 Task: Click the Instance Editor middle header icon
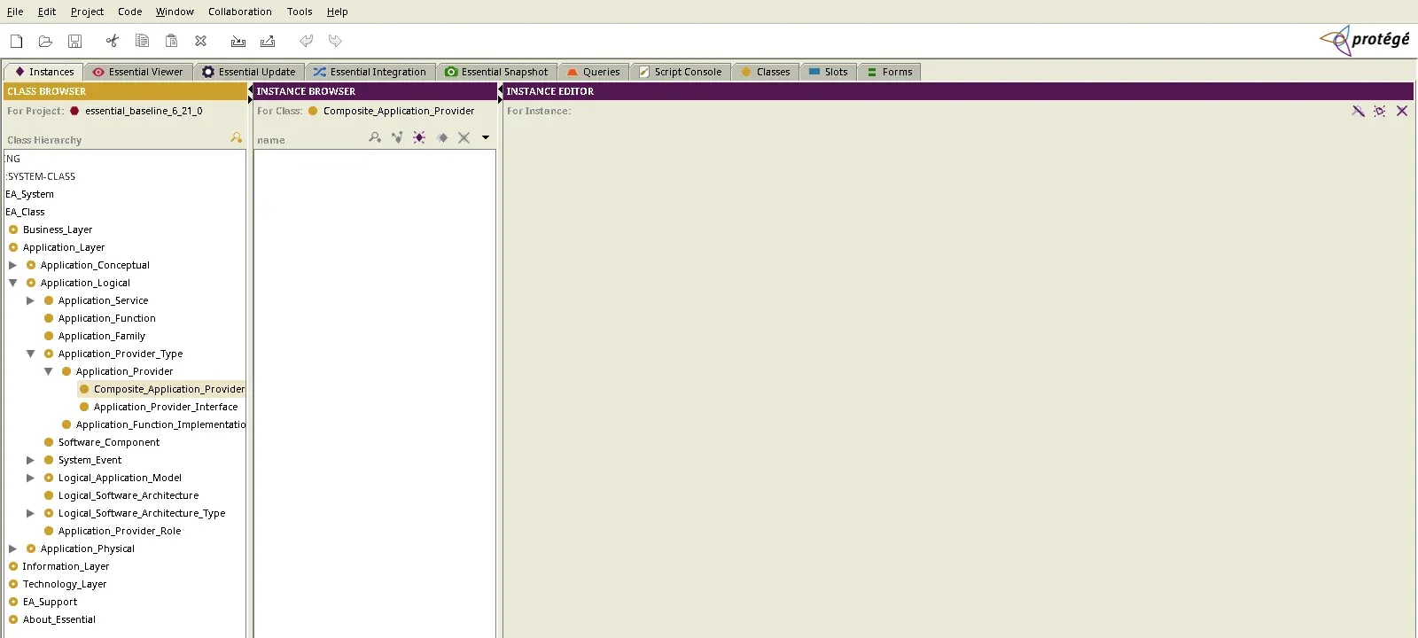(1380, 111)
